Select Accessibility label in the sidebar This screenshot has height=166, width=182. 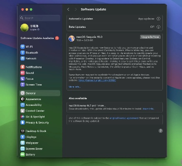pos(34,105)
